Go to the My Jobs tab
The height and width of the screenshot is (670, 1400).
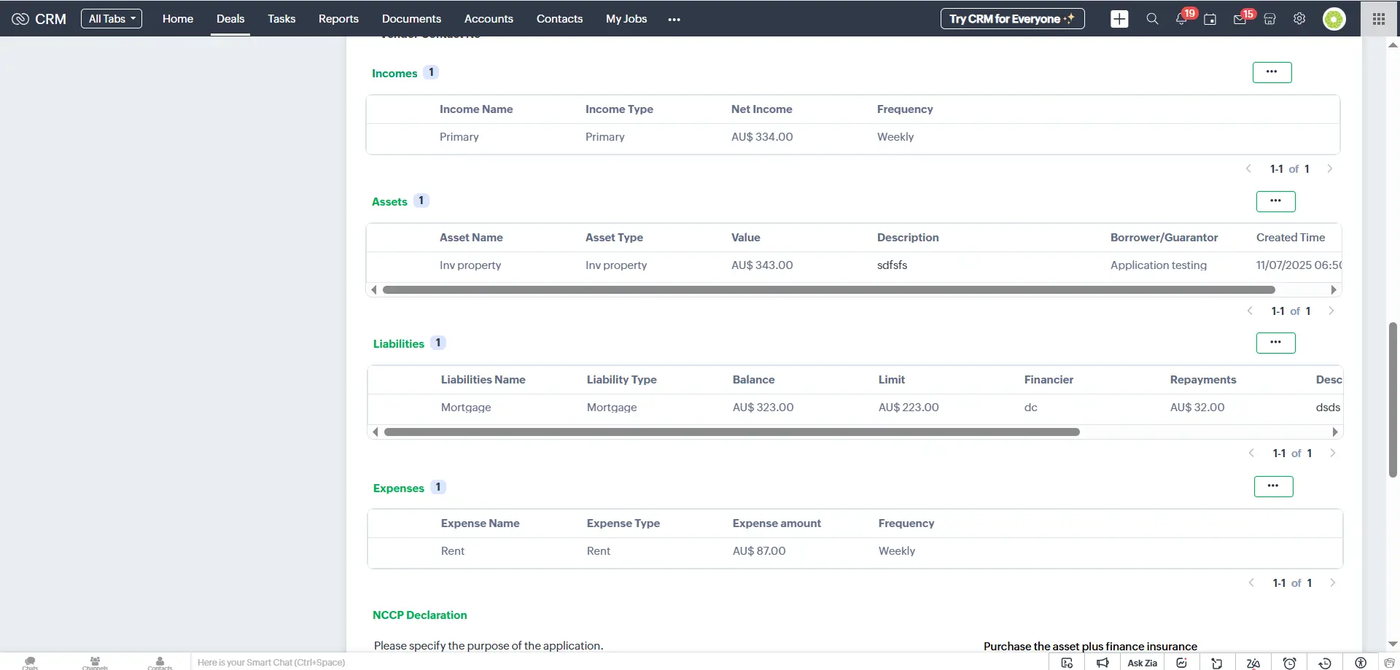626,19
